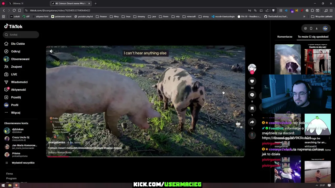Seek the video using the red progress bar
The image size is (335, 188).
tap(146, 157)
